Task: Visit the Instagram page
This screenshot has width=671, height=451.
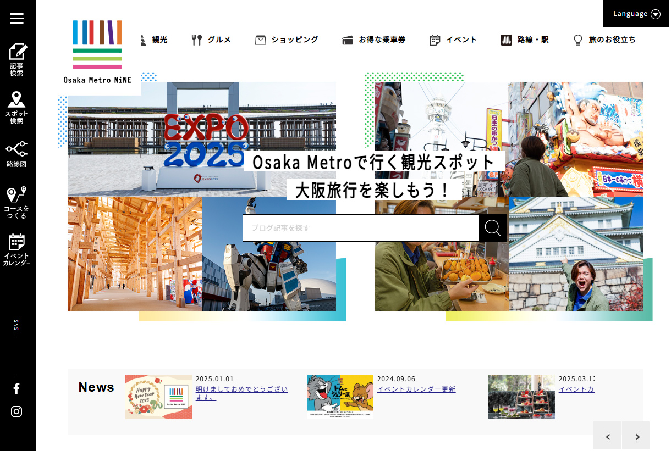Action: pos(16,411)
